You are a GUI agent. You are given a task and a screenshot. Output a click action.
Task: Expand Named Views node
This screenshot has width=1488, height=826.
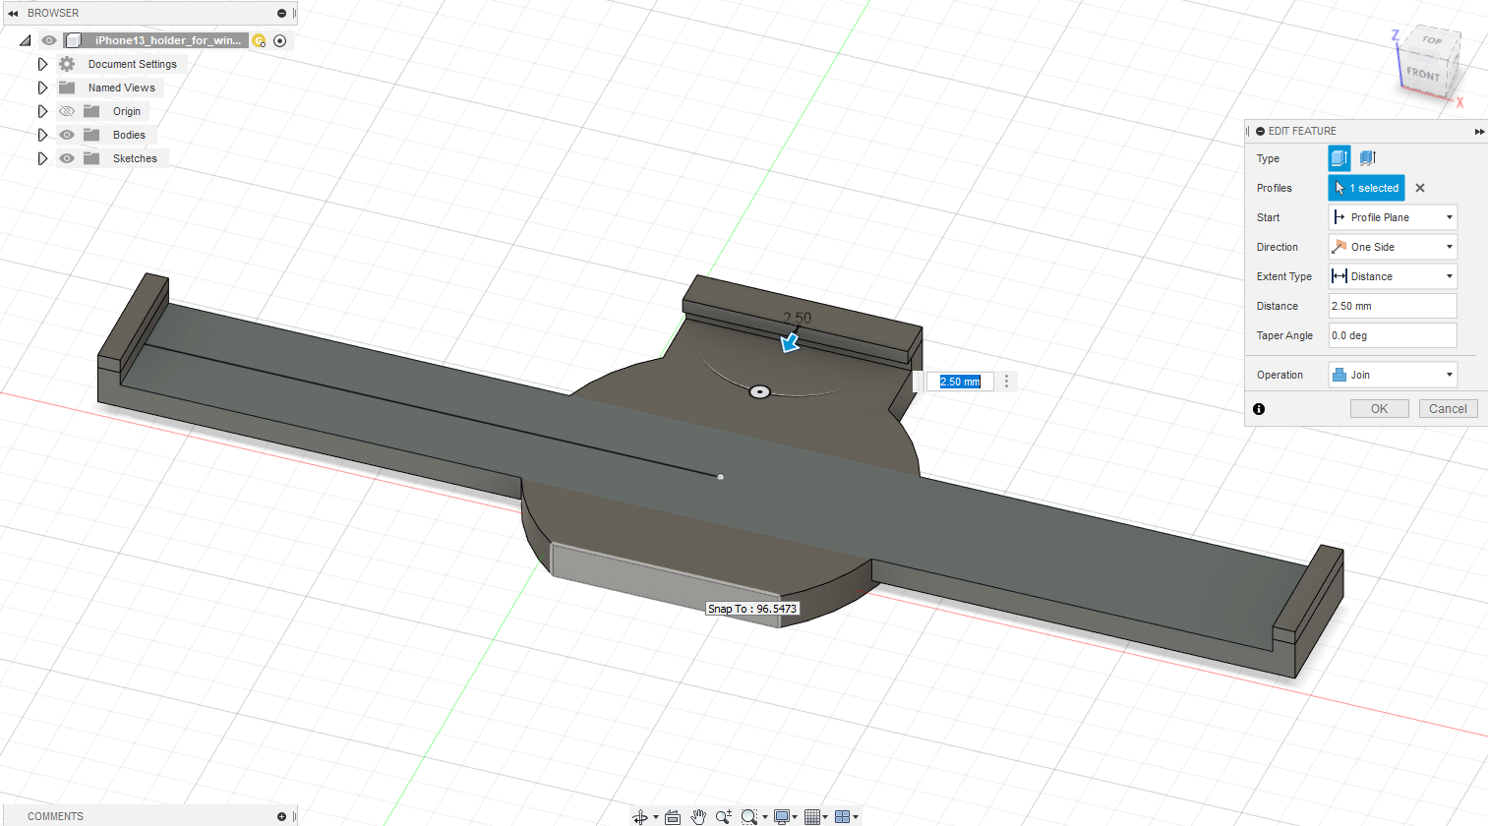pos(42,88)
